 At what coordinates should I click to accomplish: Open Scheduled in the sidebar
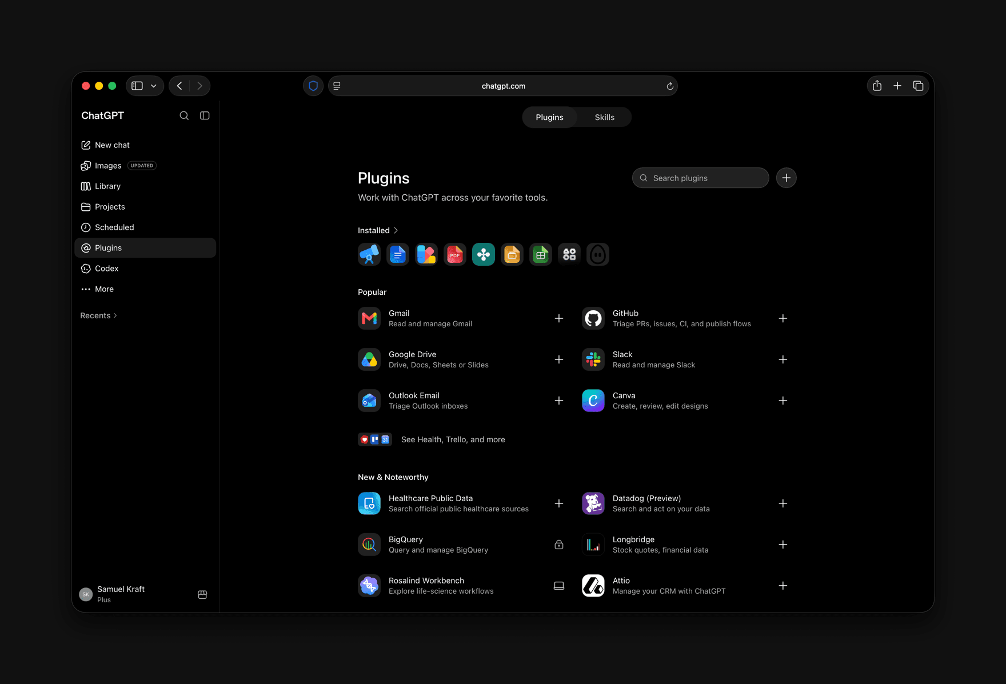tap(145, 227)
